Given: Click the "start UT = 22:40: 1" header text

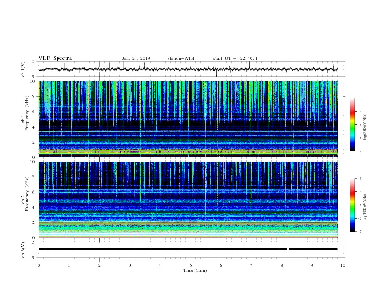Looking at the screenshot, I should [235, 58].
